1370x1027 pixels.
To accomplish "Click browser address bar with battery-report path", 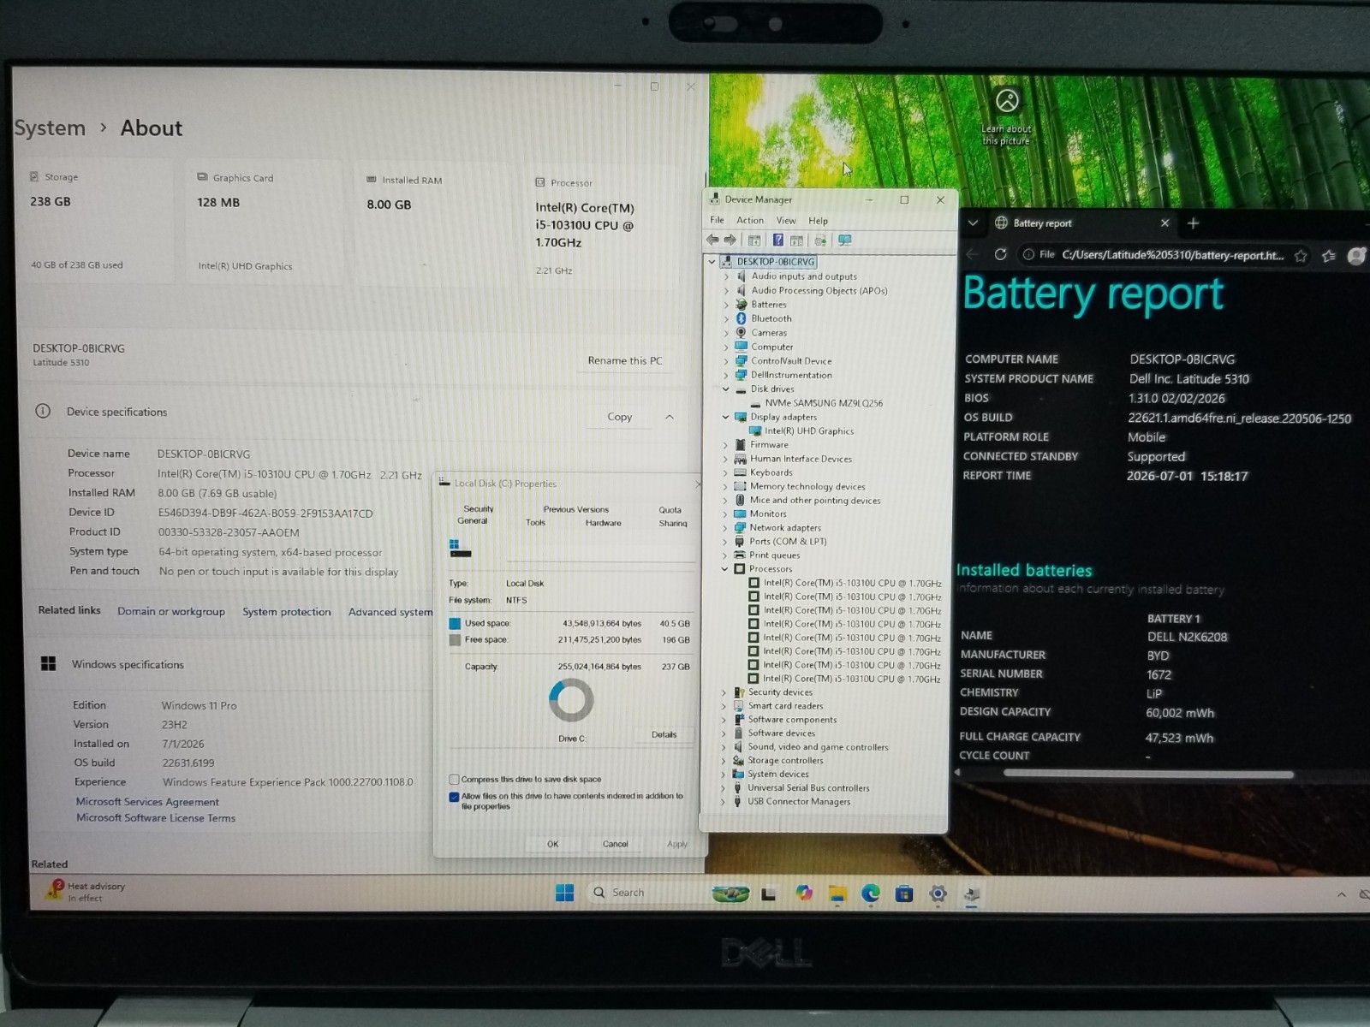I will (x=1164, y=255).
